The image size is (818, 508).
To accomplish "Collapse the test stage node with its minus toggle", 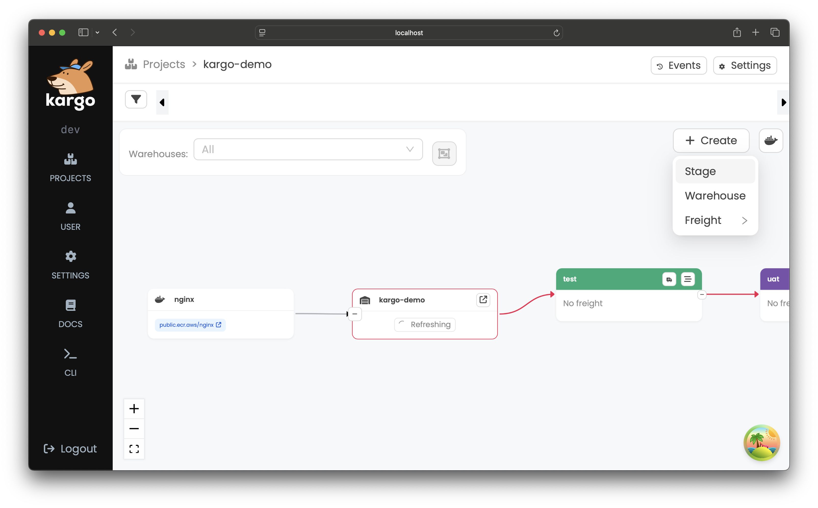I will click(702, 295).
